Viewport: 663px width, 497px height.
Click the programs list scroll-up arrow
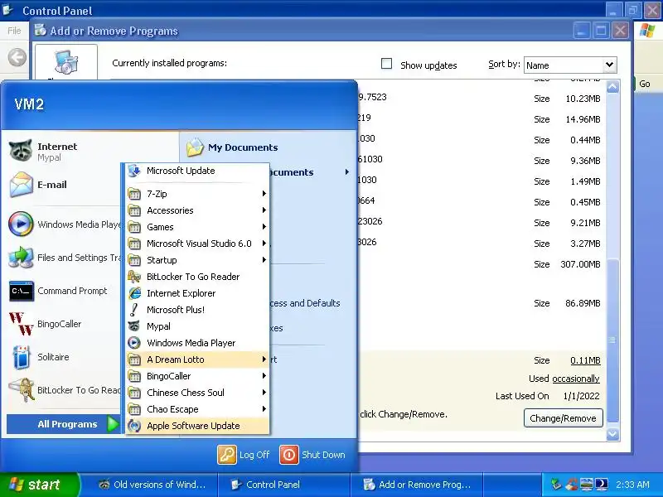(x=612, y=87)
